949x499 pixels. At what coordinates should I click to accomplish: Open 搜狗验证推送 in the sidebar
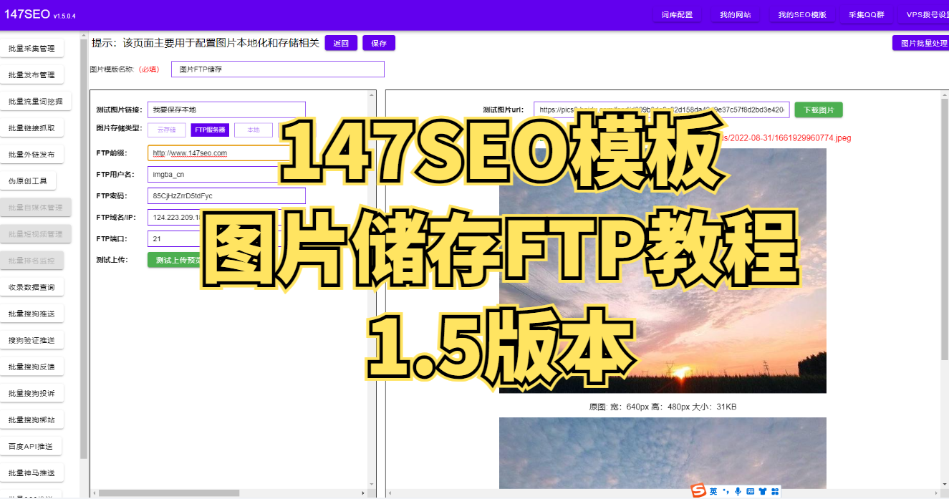click(x=32, y=340)
